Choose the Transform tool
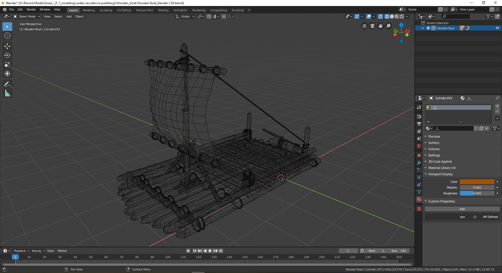The image size is (502, 273). pyautogui.click(x=7, y=74)
